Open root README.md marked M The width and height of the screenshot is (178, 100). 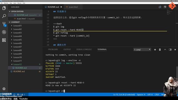[x=25, y=71]
